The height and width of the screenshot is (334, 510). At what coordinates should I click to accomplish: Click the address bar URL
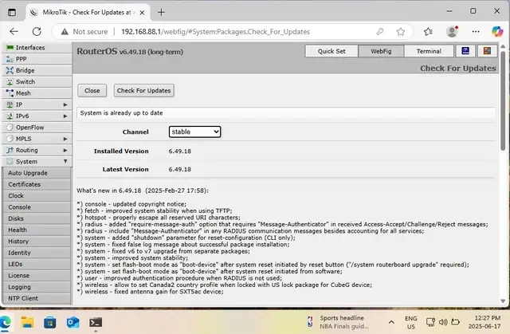[215, 32]
